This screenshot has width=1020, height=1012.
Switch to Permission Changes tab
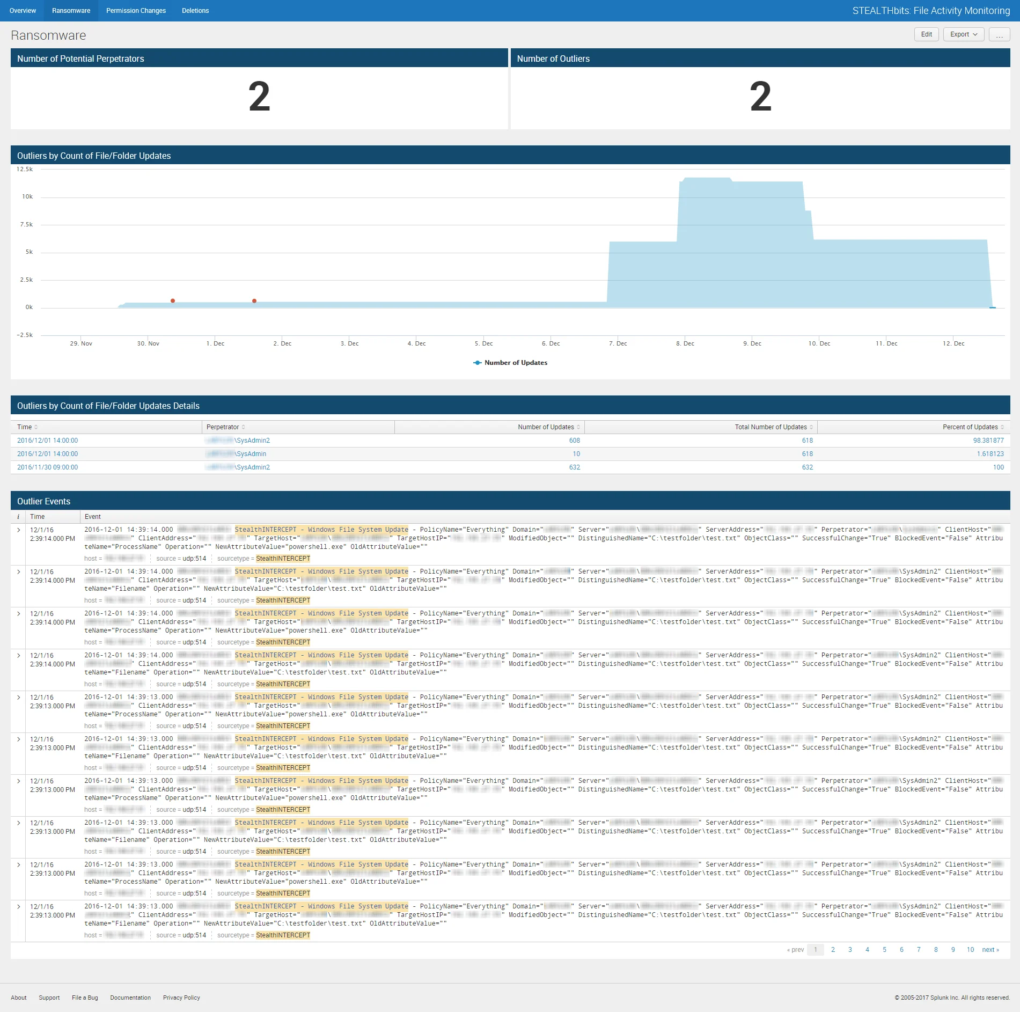[136, 11]
